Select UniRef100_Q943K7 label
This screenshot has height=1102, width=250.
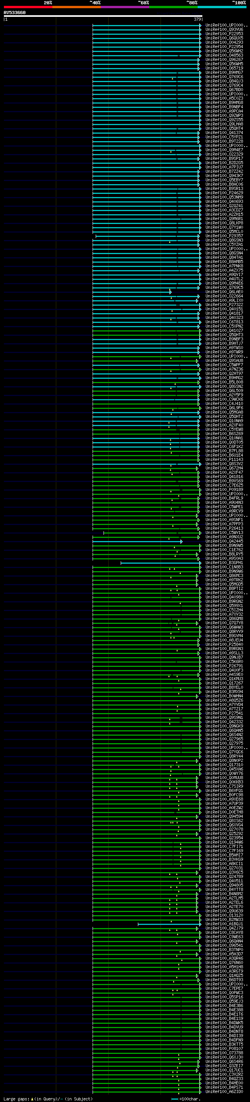pyautogui.click(x=224, y=176)
